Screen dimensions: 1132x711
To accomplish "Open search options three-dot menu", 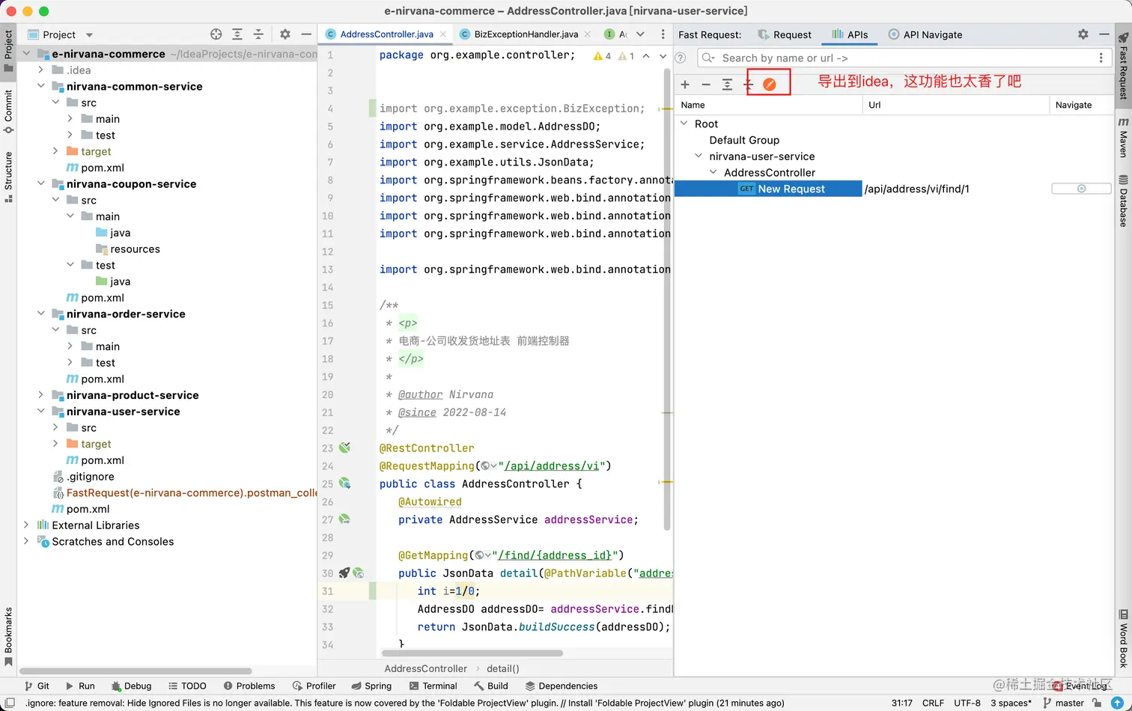I will point(1101,58).
